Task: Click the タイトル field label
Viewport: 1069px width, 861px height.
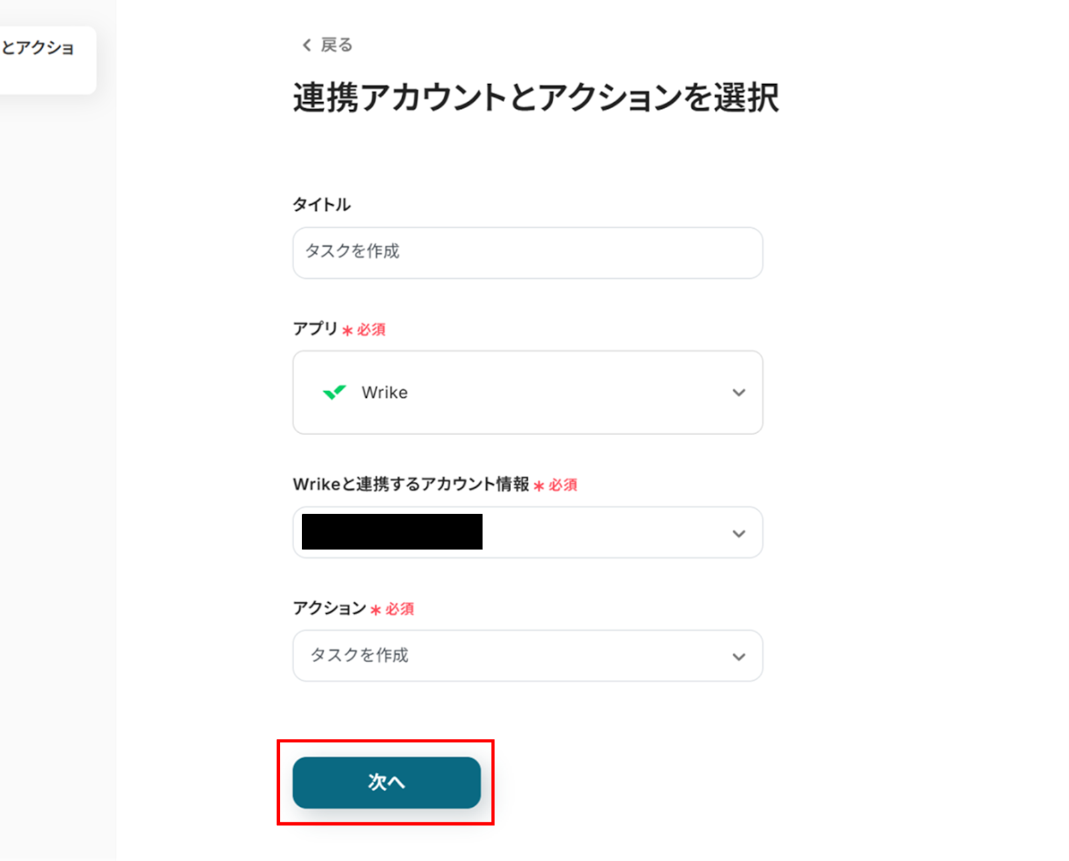Action: [321, 204]
